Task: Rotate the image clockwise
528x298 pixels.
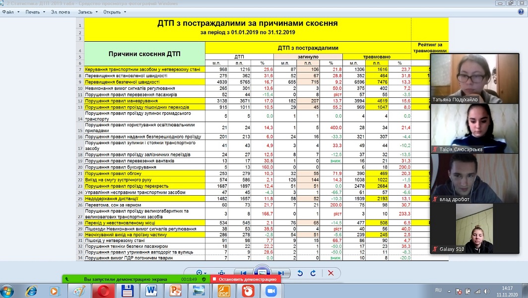Action: click(x=313, y=273)
